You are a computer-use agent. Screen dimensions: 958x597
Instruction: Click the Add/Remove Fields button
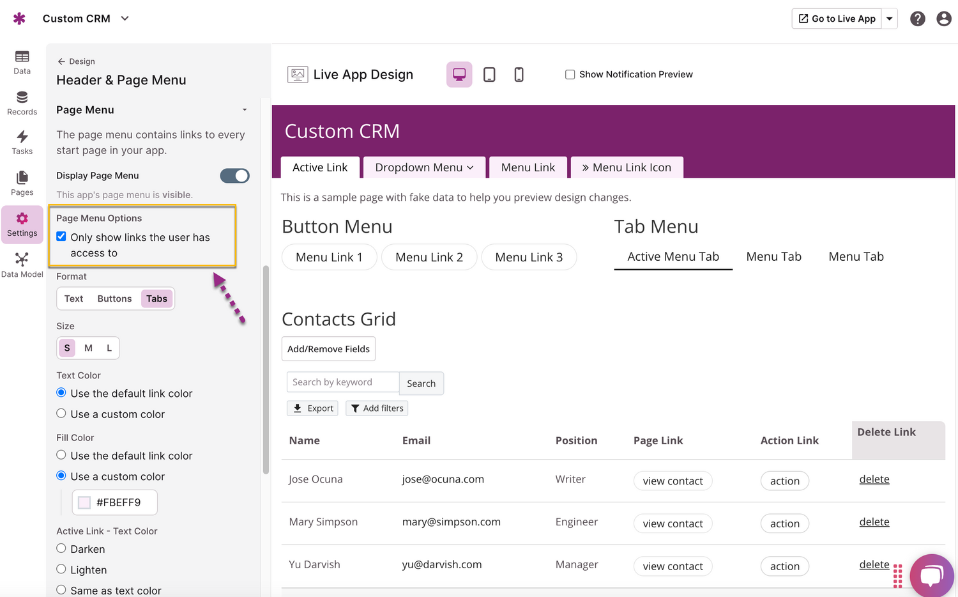[328, 349]
